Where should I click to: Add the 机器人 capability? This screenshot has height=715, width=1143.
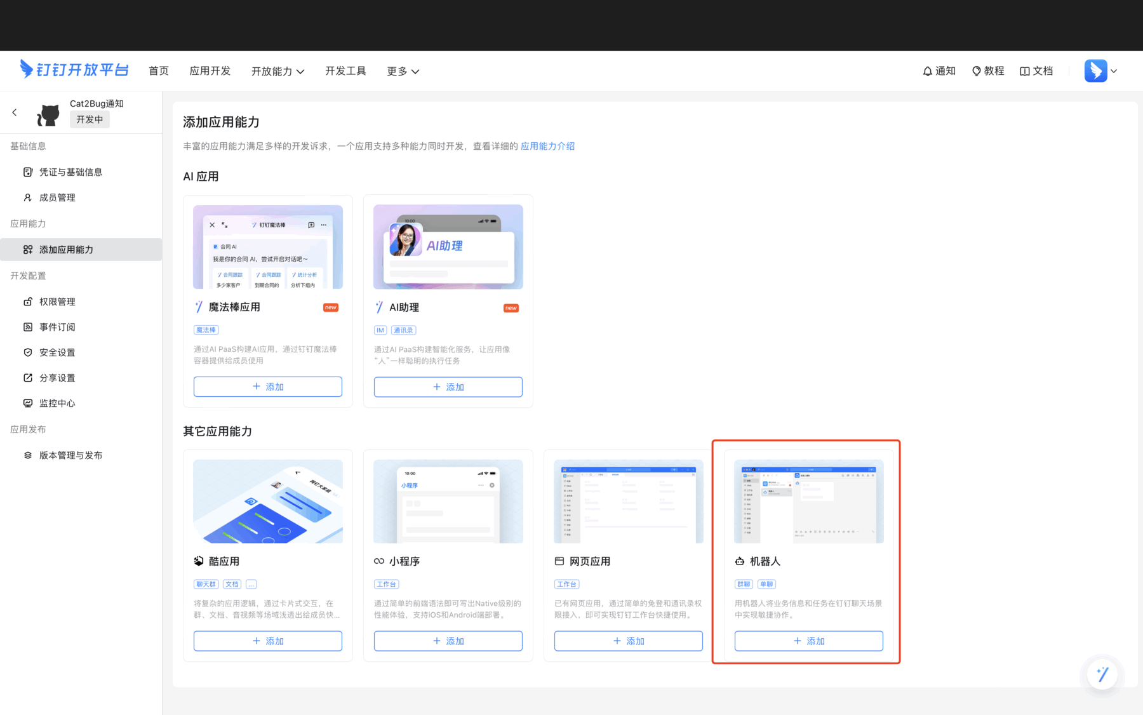809,641
